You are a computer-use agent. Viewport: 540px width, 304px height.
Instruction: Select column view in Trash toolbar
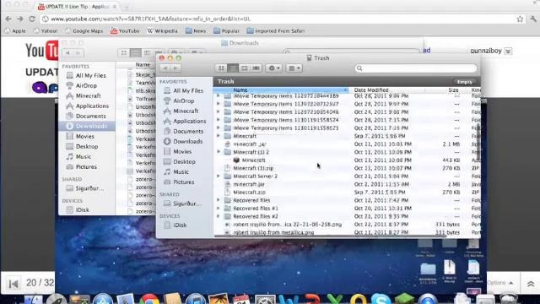click(244, 68)
